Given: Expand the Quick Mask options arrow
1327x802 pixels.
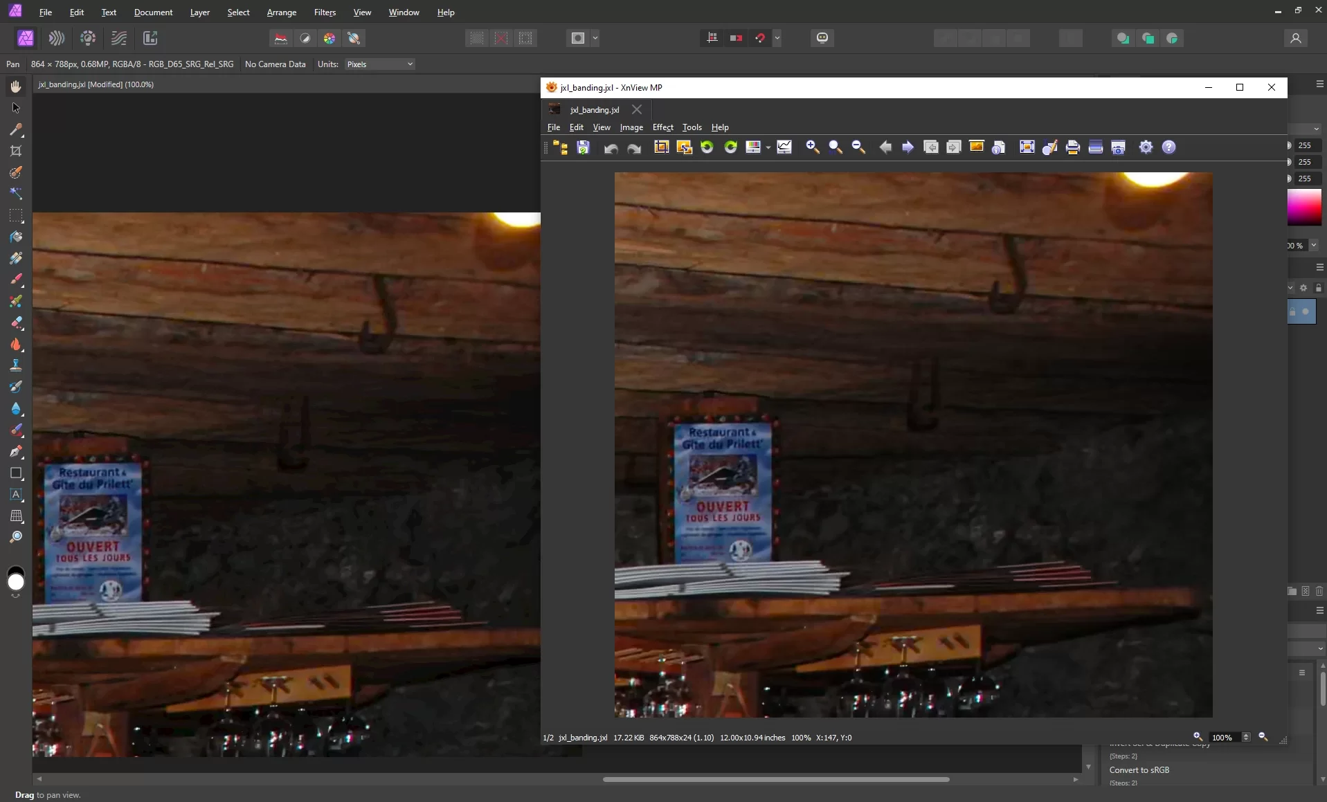Looking at the screenshot, I should click(595, 38).
